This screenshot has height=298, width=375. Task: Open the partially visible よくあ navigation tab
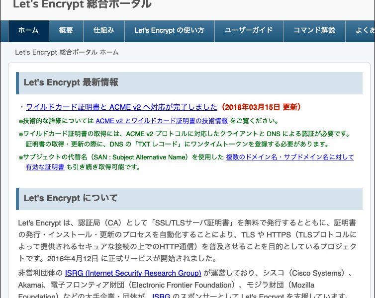click(x=361, y=31)
